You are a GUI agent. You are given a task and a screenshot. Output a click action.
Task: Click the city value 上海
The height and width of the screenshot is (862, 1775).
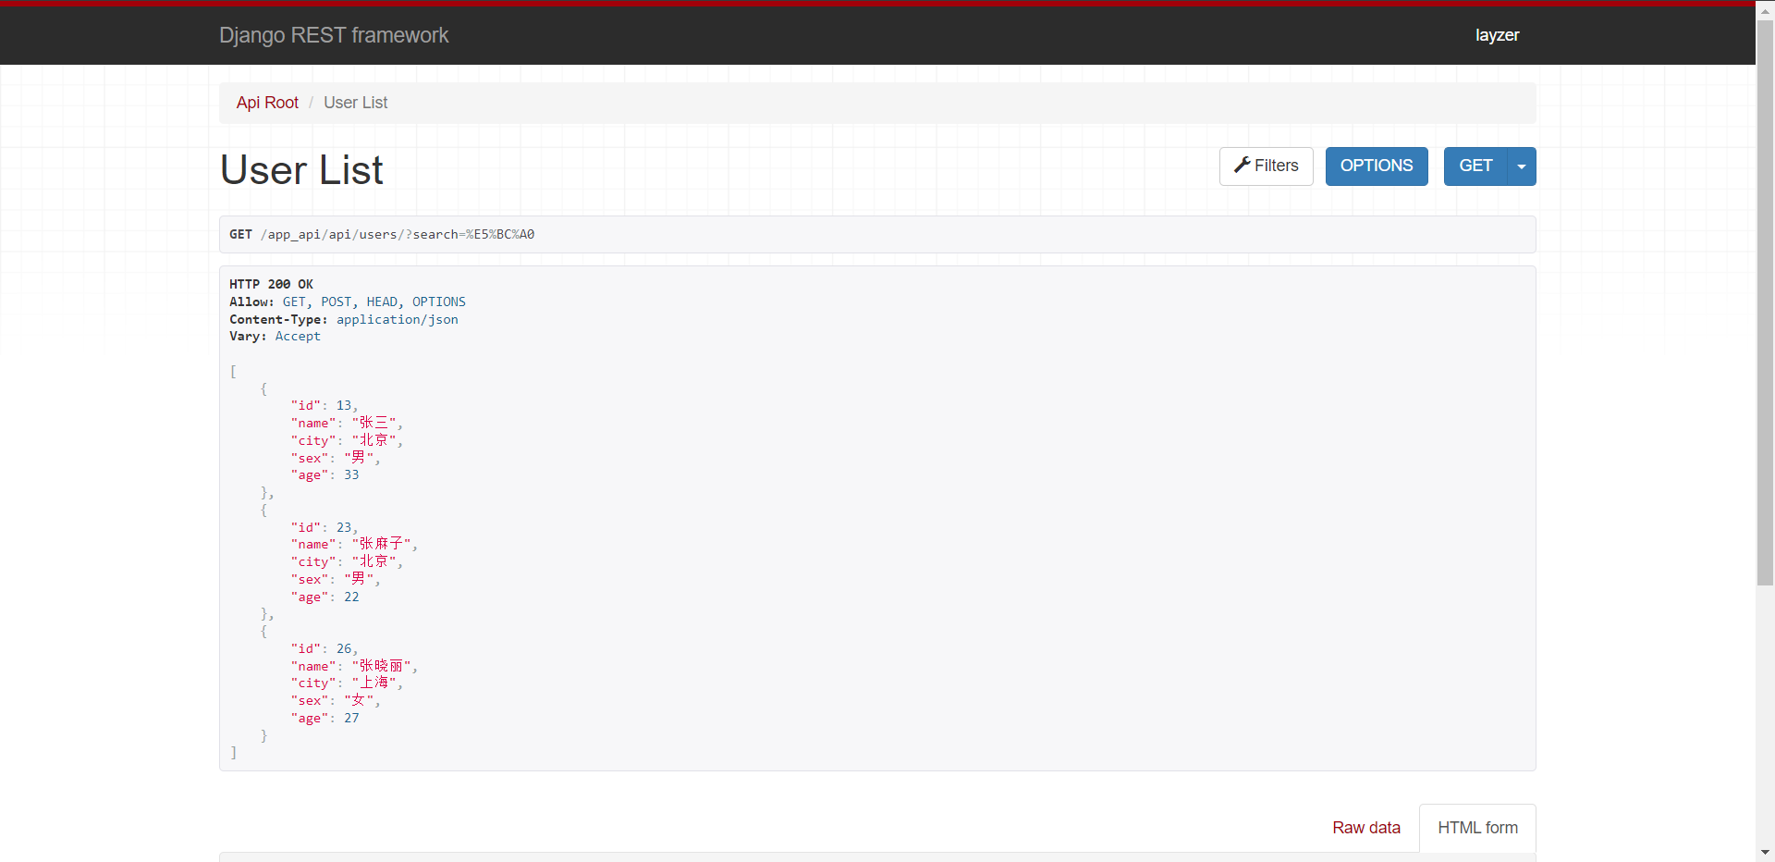(x=374, y=683)
